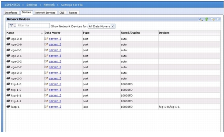Image resolution: width=224 pixels, height=137 pixels.
Task: Open server_2 link in cge-2-0 row
Action: [55, 39]
